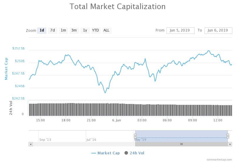Switch zoom to 7d
The image size is (235, 162).
(x=53, y=30)
